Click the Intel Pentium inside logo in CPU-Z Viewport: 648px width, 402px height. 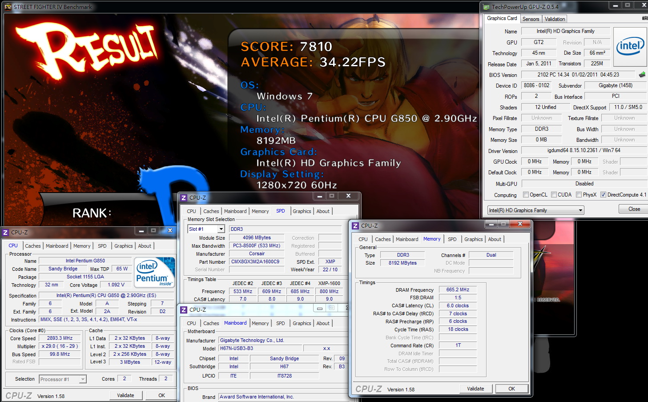coord(154,272)
